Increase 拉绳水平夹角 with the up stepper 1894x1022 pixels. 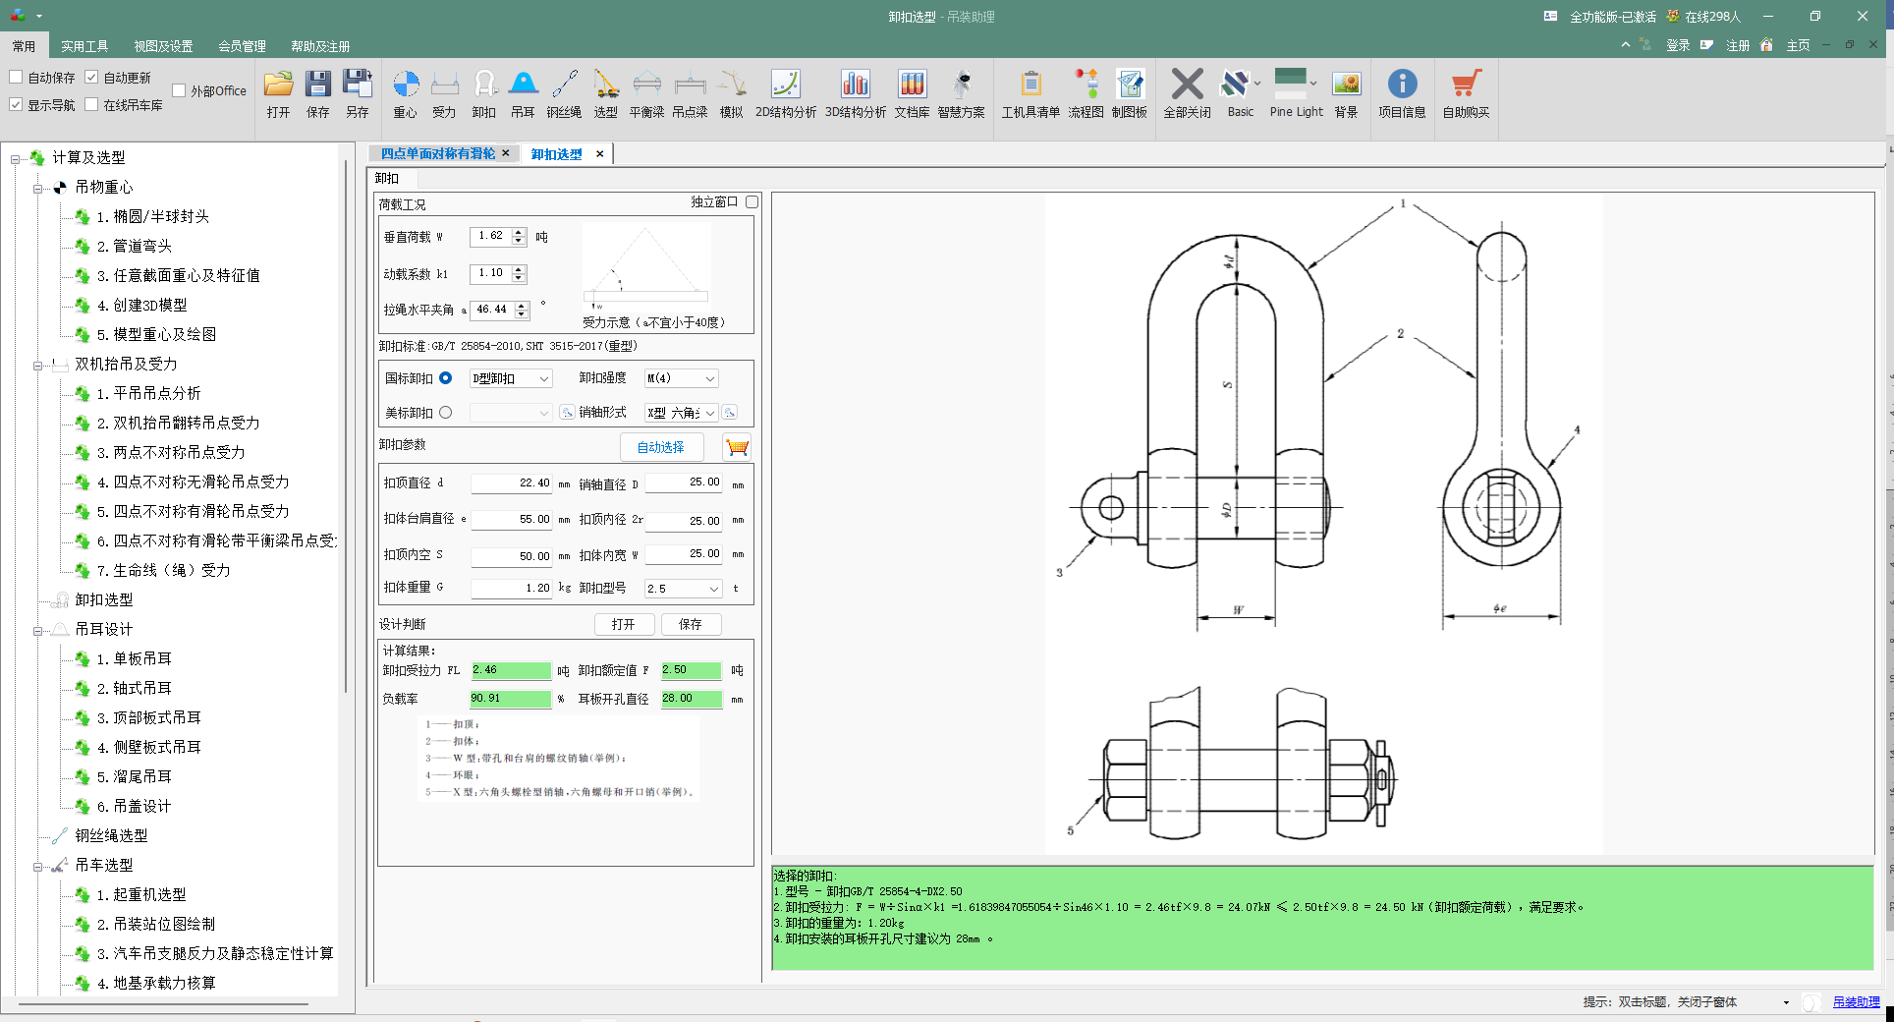pos(522,306)
